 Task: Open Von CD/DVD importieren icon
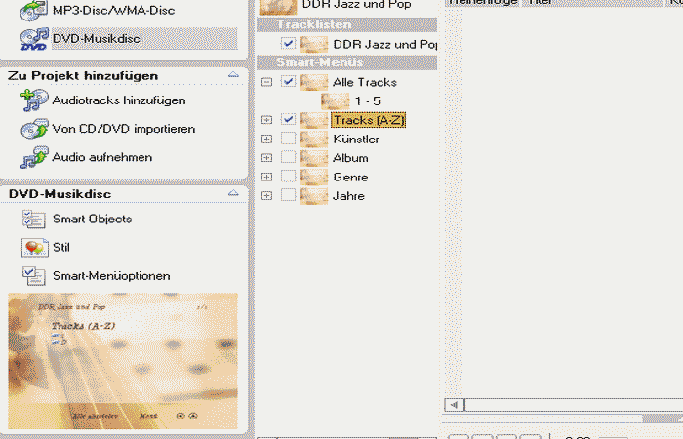(34, 129)
